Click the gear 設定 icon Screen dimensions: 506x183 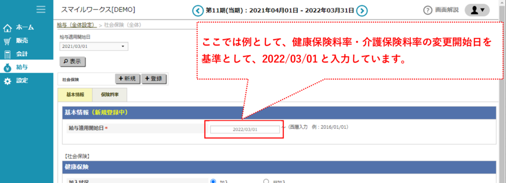(7, 81)
